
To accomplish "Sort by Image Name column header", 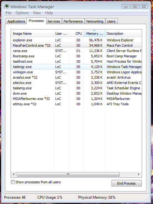I will [32, 34].
